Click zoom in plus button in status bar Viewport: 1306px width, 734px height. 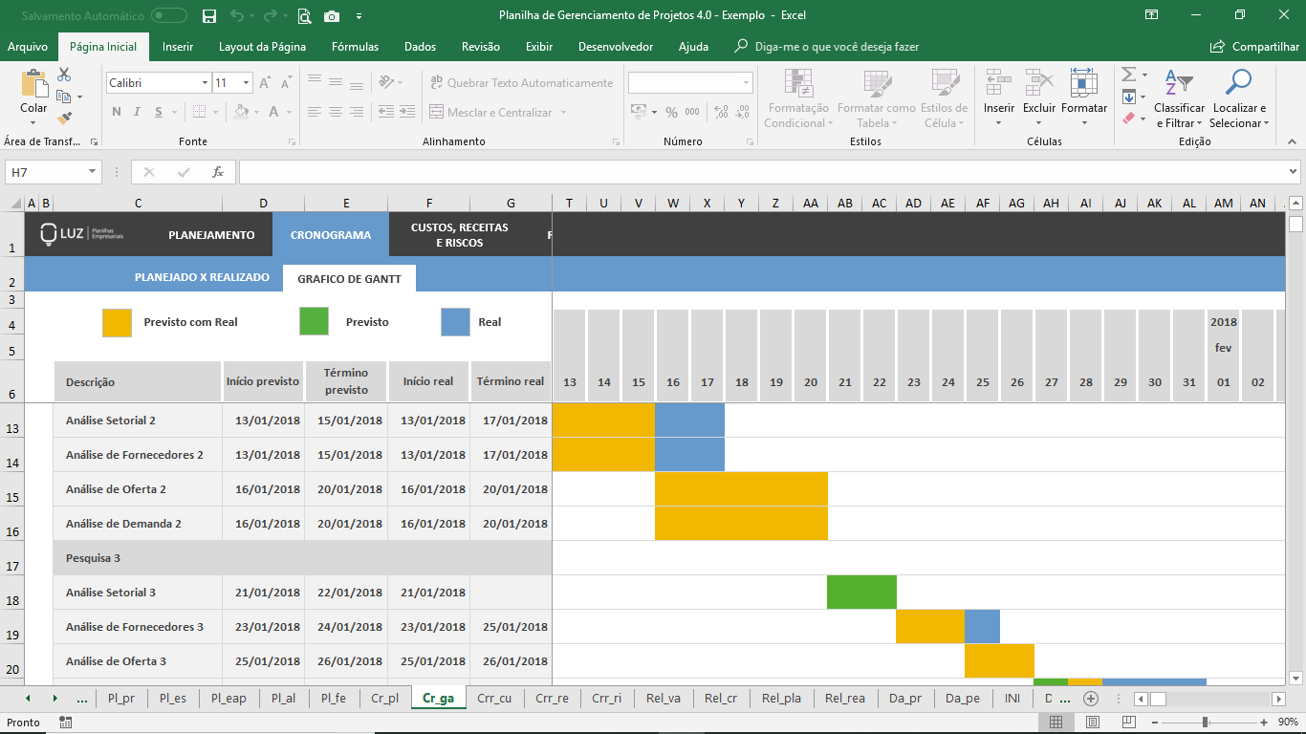point(1263,723)
